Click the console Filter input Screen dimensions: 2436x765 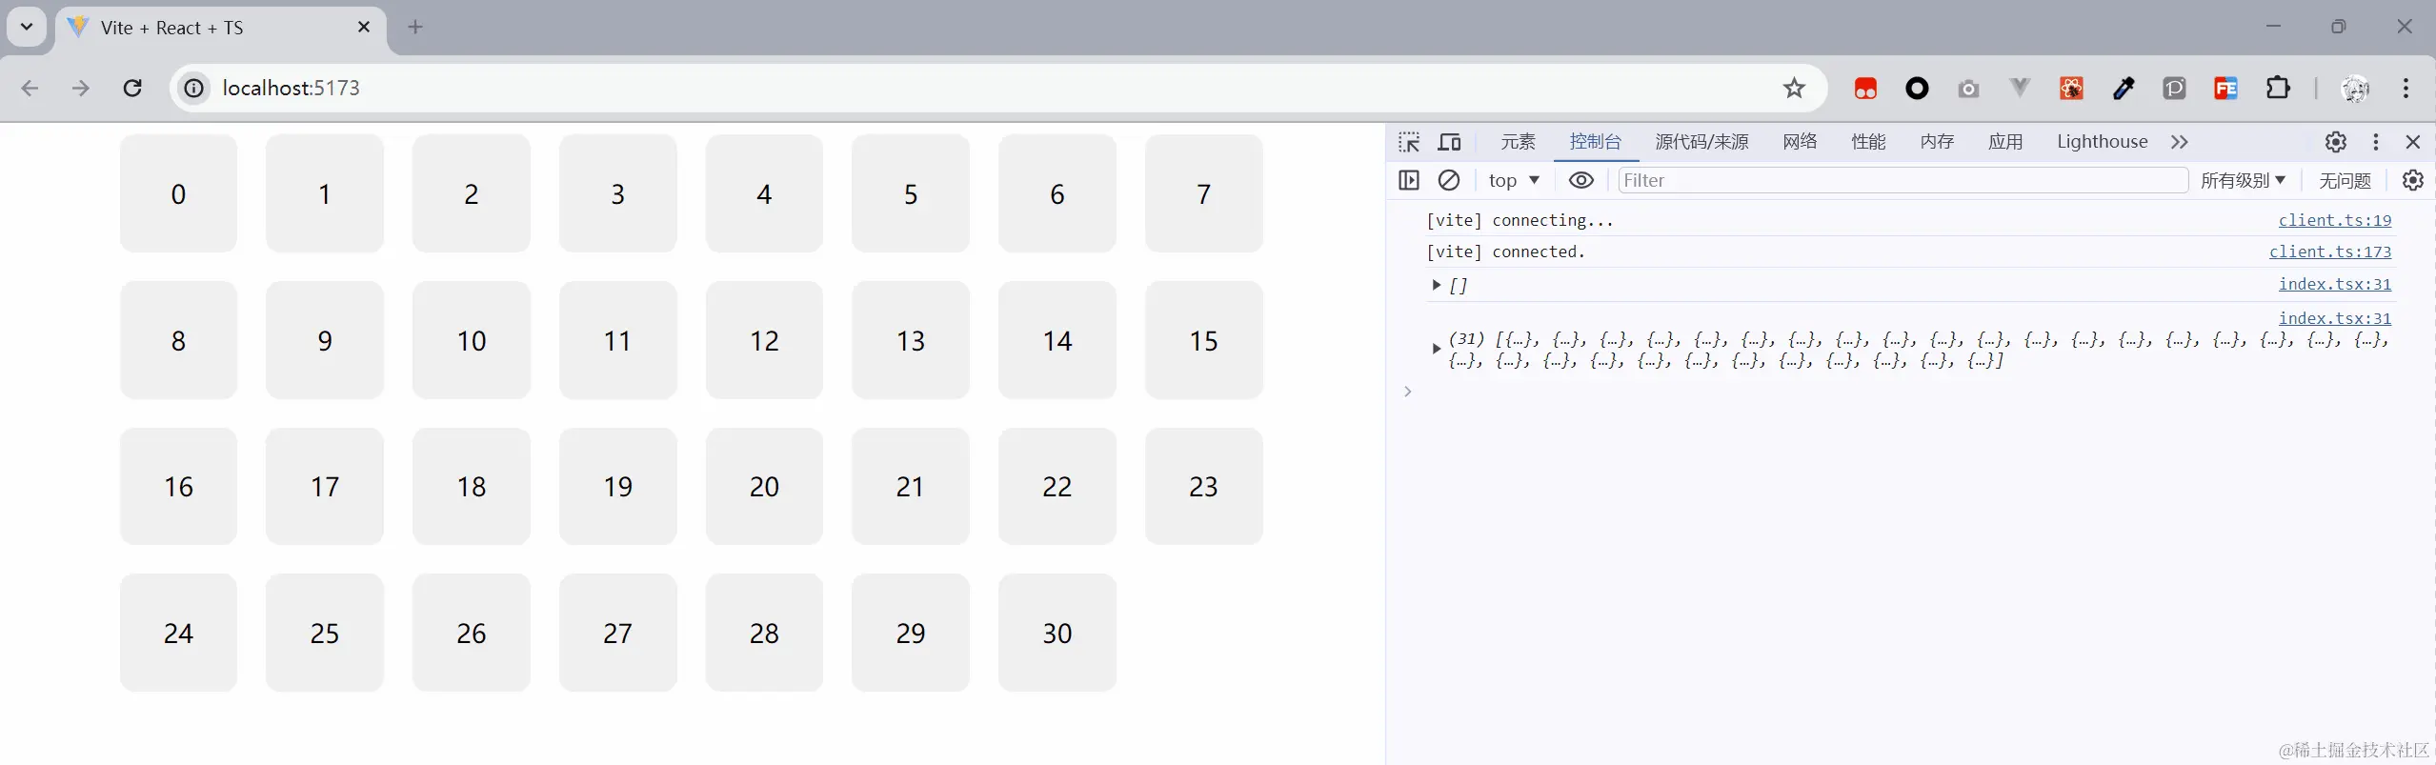tap(1902, 180)
